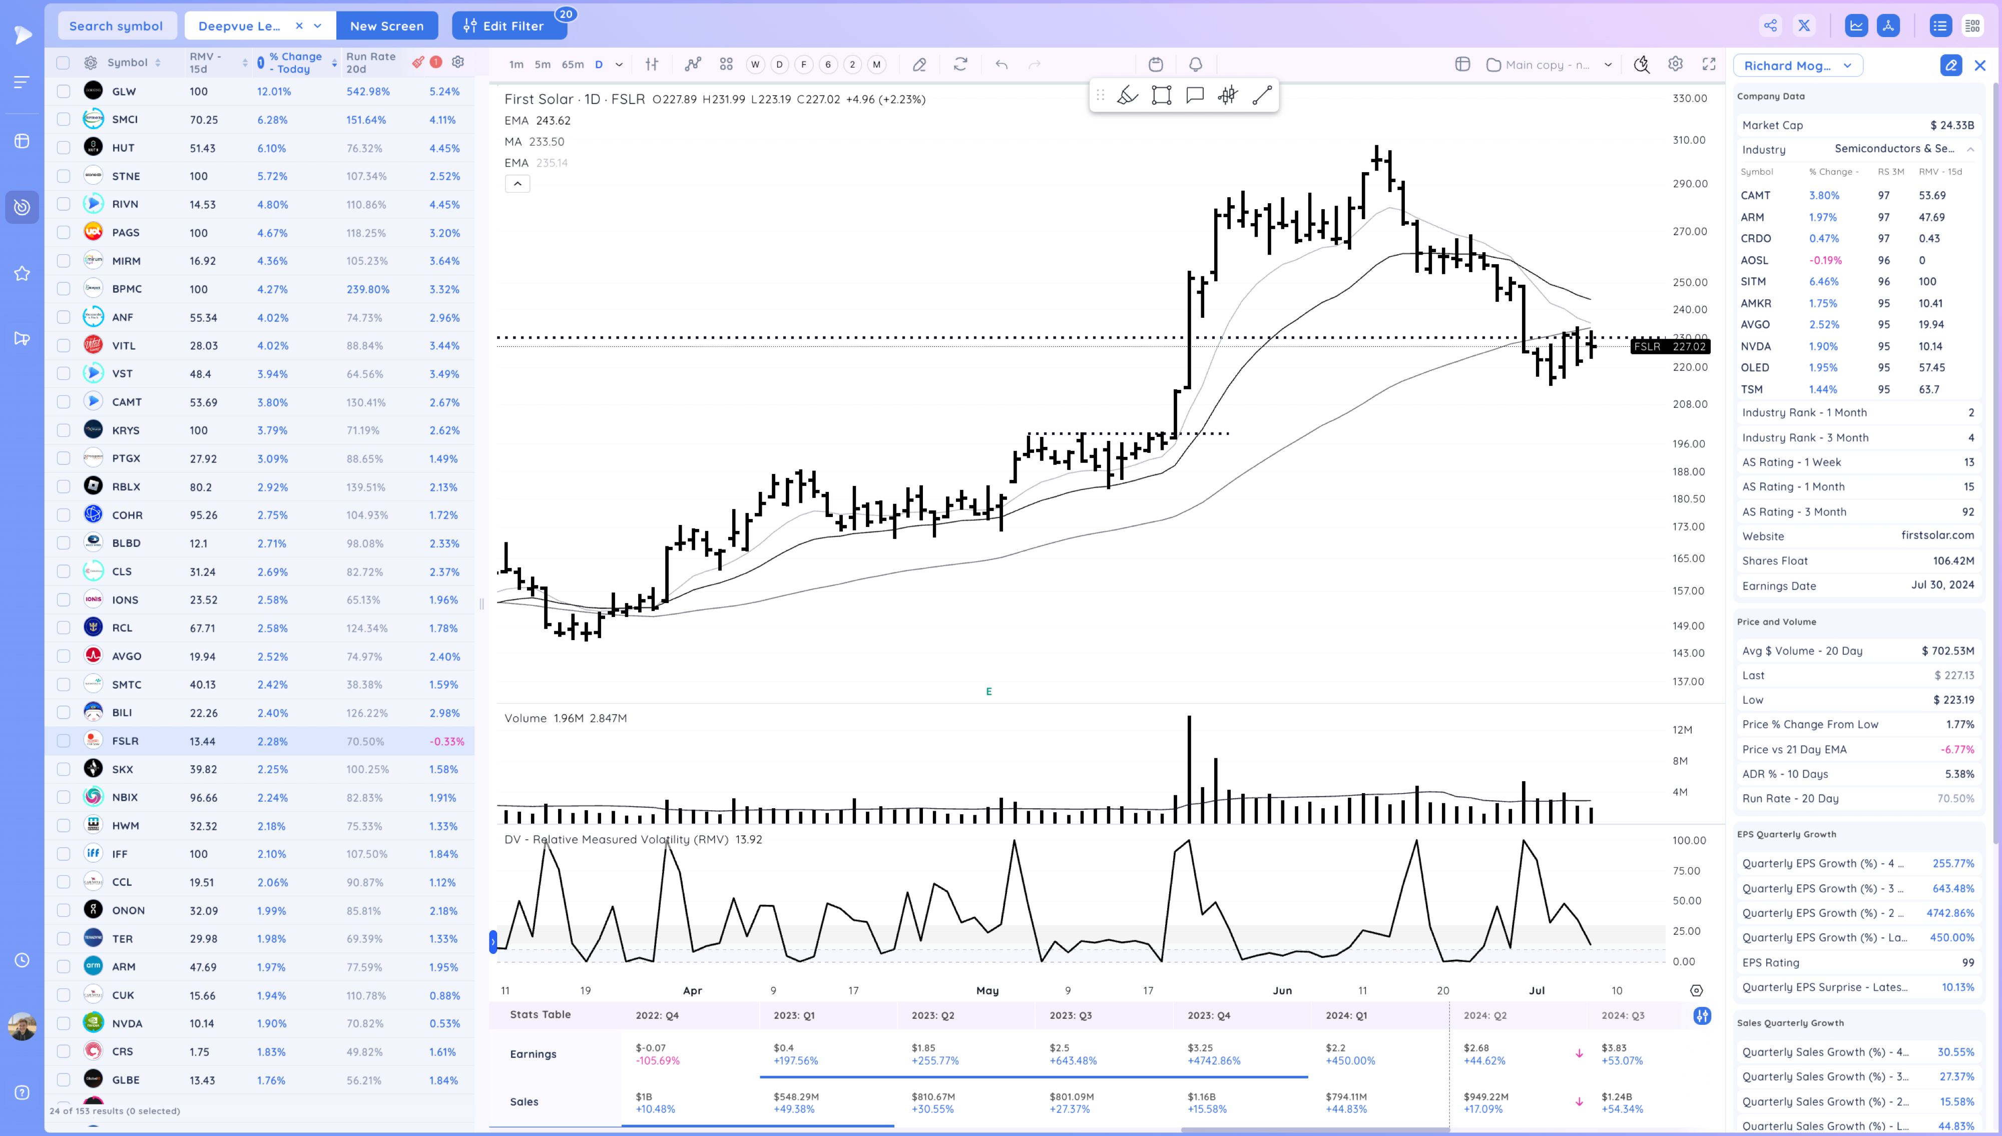Check the GLW row checkbox
The height and width of the screenshot is (1136, 2002).
point(64,91)
